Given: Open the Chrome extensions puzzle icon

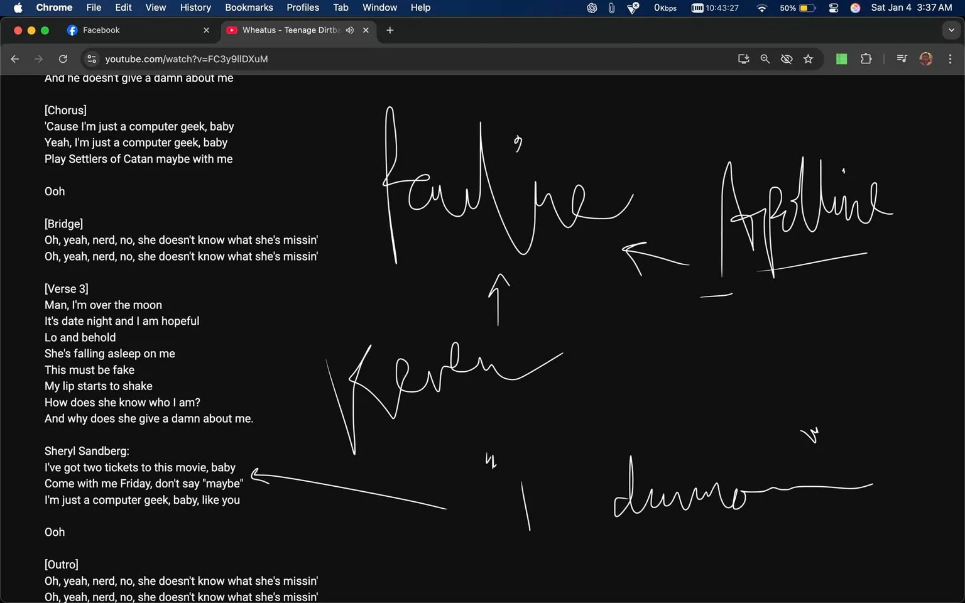Looking at the screenshot, I should 866,58.
